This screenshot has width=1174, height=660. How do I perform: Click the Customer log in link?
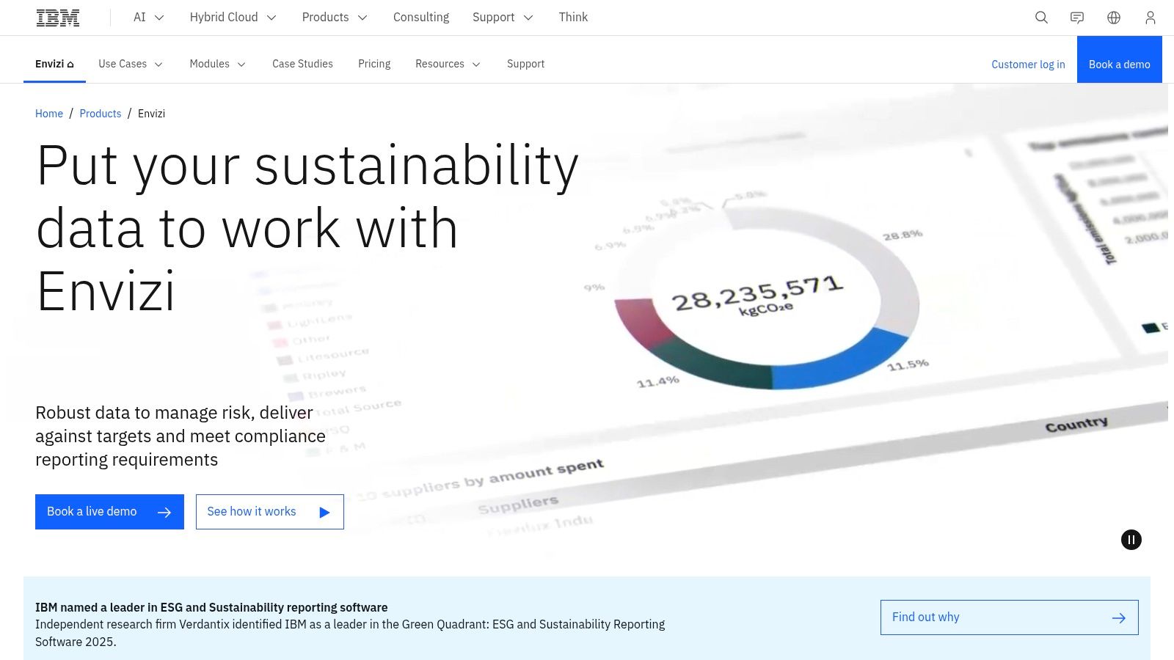pos(1028,65)
